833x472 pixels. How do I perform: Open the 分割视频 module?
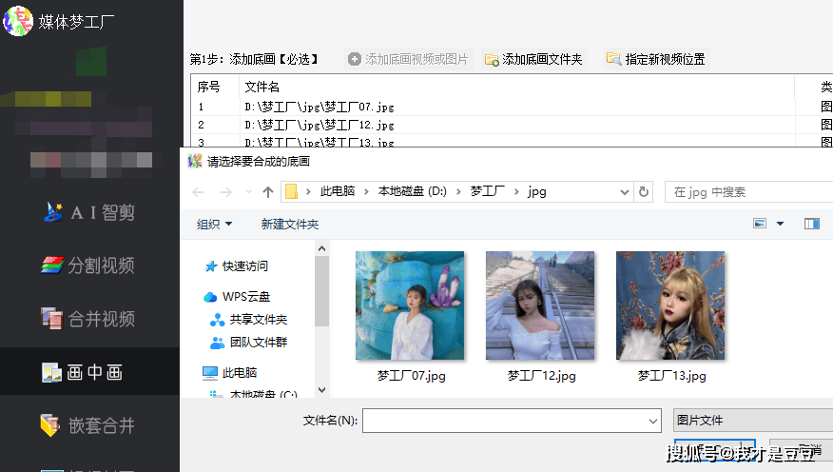point(88,265)
